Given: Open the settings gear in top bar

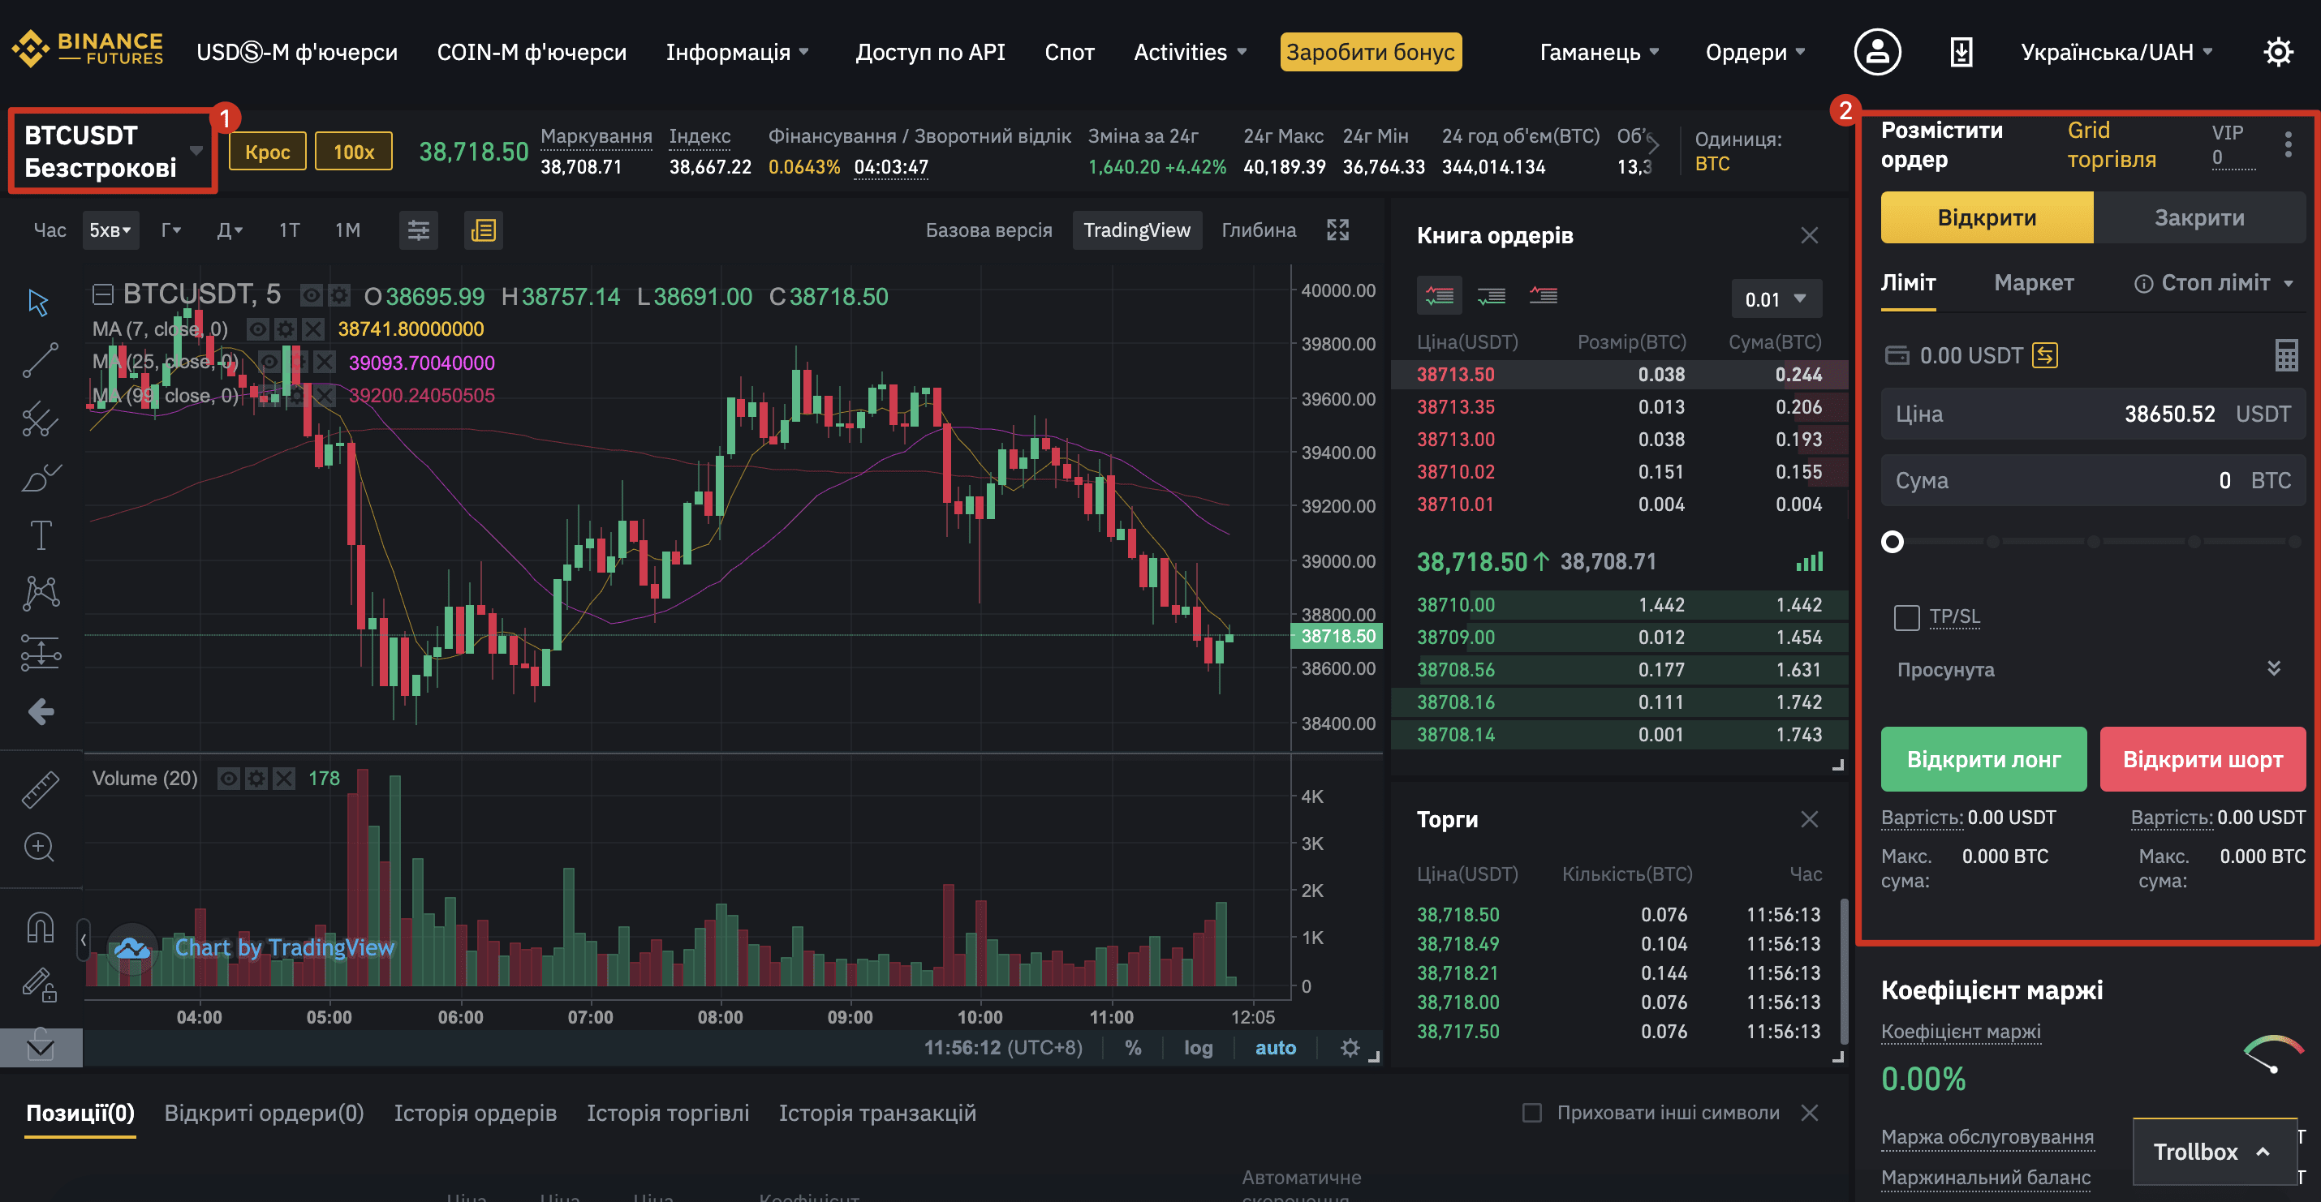Looking at the screenshot, I should pos(2279,52).
